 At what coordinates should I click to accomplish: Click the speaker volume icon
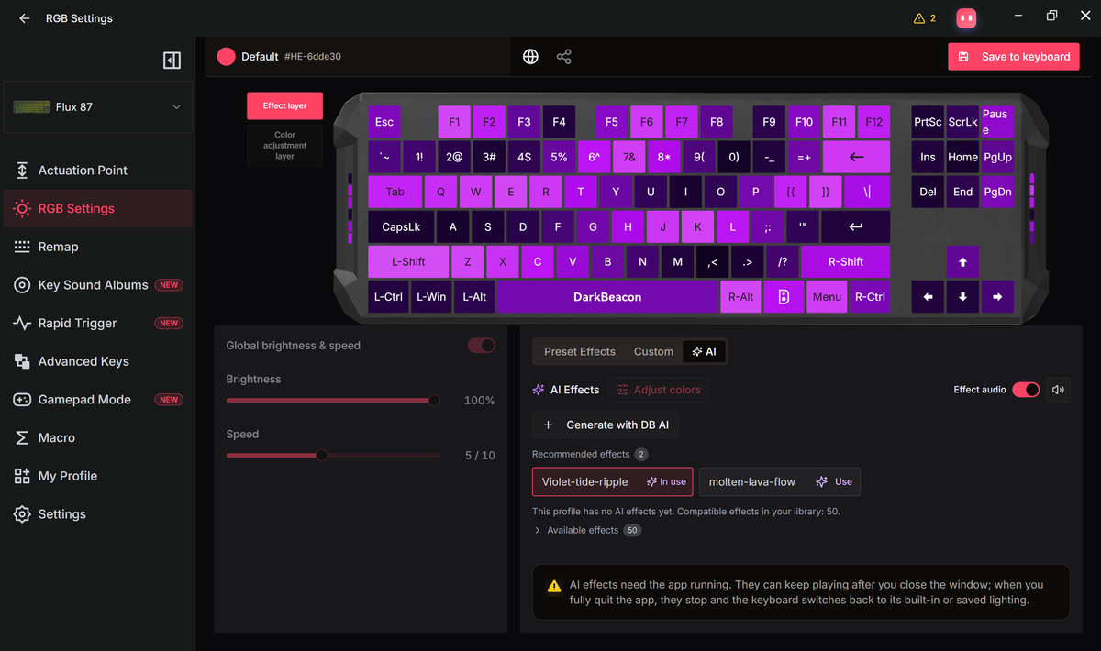[x=1058, y=390]
